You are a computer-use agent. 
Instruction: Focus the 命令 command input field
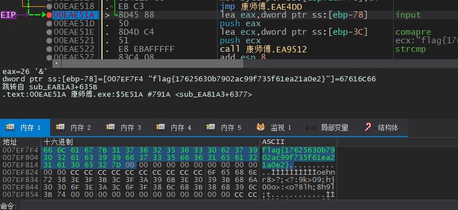tap(239, 206)
